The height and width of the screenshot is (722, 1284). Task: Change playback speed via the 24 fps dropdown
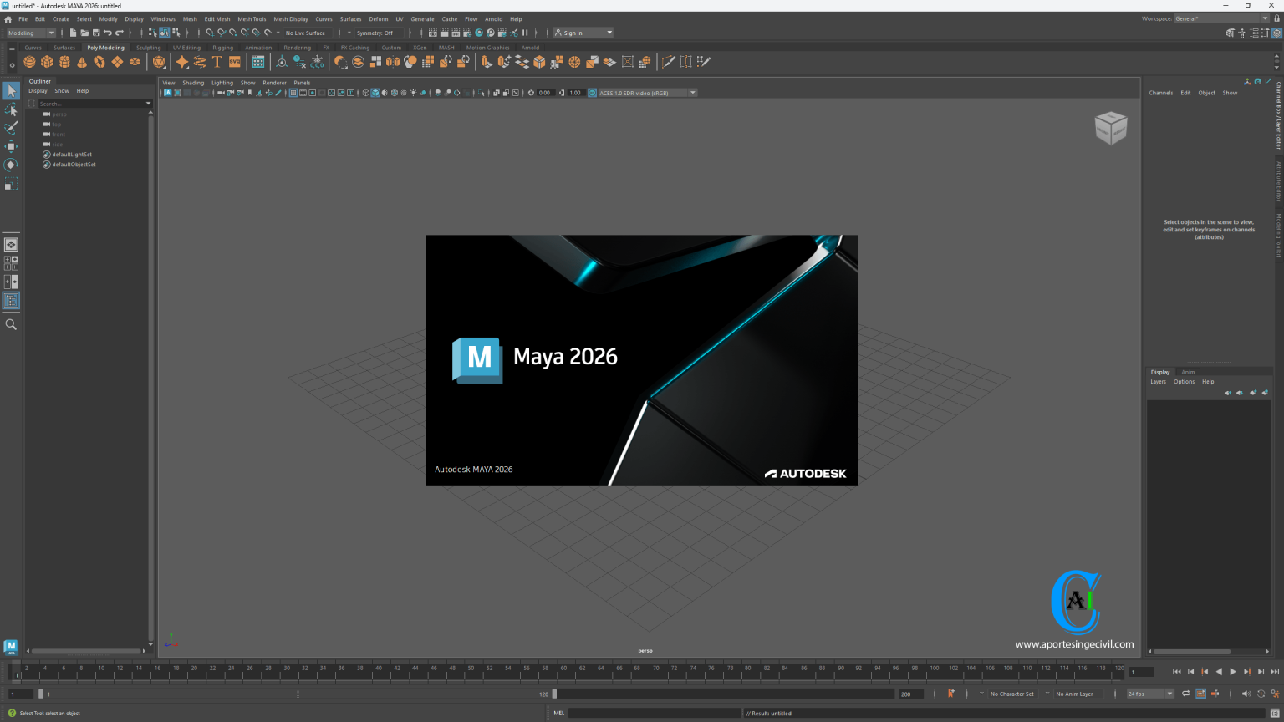(1149, 694)
